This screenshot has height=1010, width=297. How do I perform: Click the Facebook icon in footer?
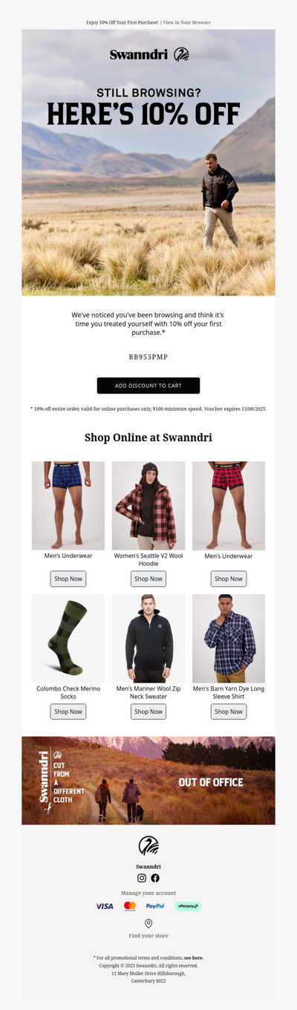(155, 878)
